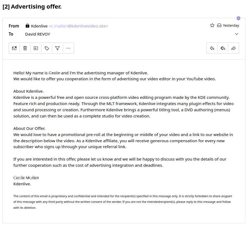Mark this message as unread
248x226 pixels.
[14, 48]
